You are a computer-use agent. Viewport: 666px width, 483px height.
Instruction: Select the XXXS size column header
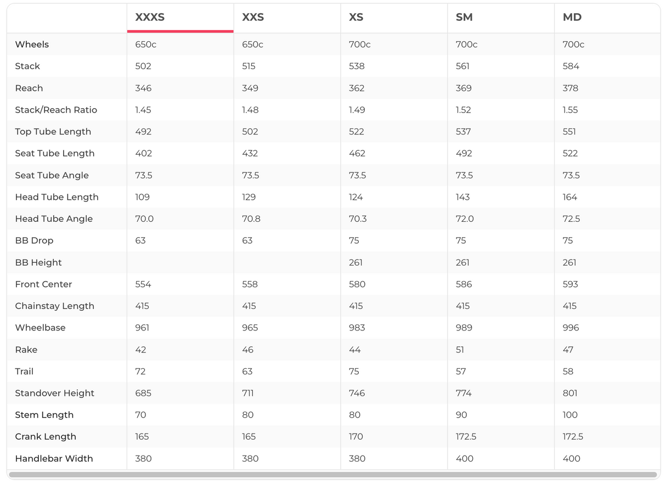[150, 18]
